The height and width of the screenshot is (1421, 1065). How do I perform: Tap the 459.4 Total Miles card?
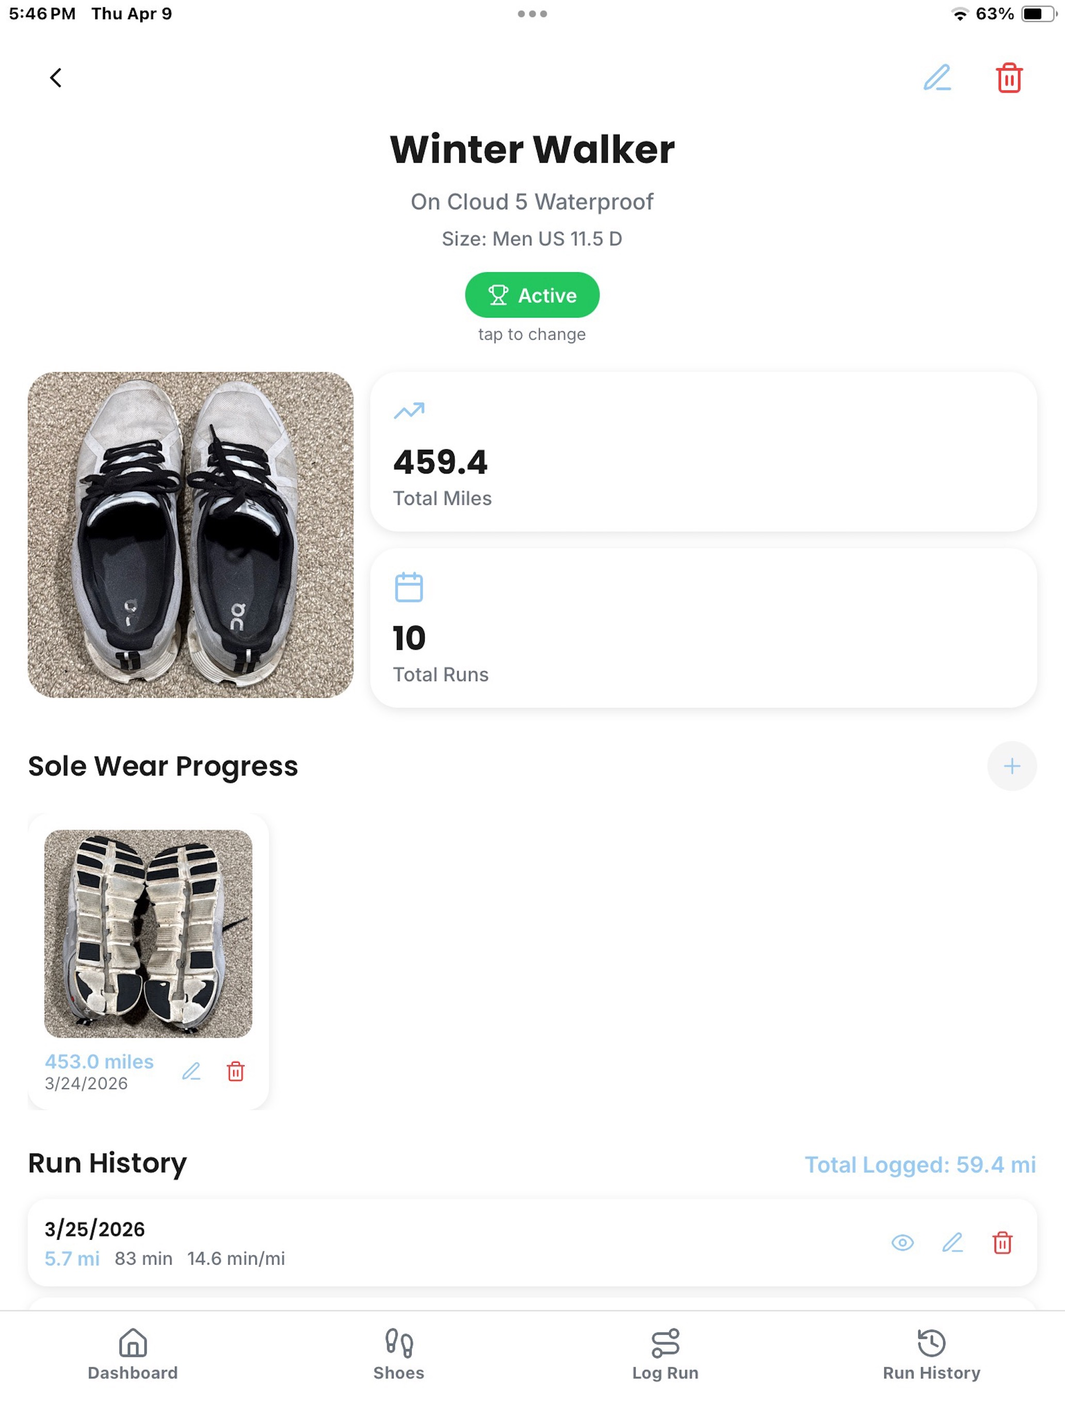pos(703,452)
